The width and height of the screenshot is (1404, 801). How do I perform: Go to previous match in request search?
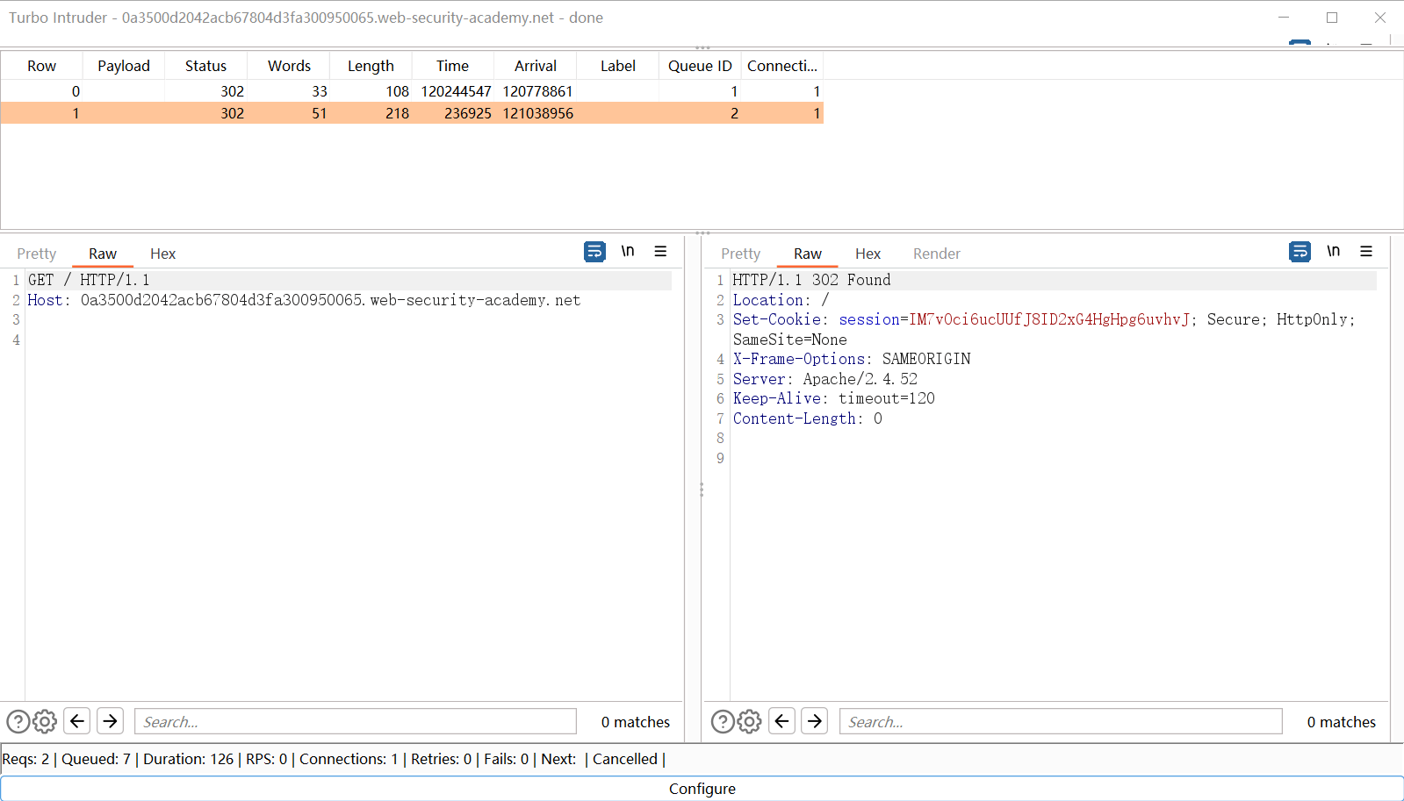[x=77, y=721]
